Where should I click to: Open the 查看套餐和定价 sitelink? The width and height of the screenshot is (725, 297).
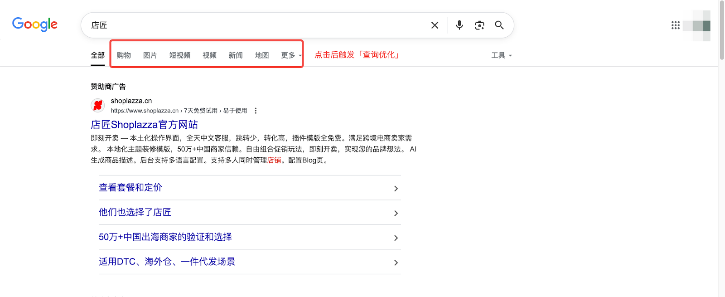point(250,188)
